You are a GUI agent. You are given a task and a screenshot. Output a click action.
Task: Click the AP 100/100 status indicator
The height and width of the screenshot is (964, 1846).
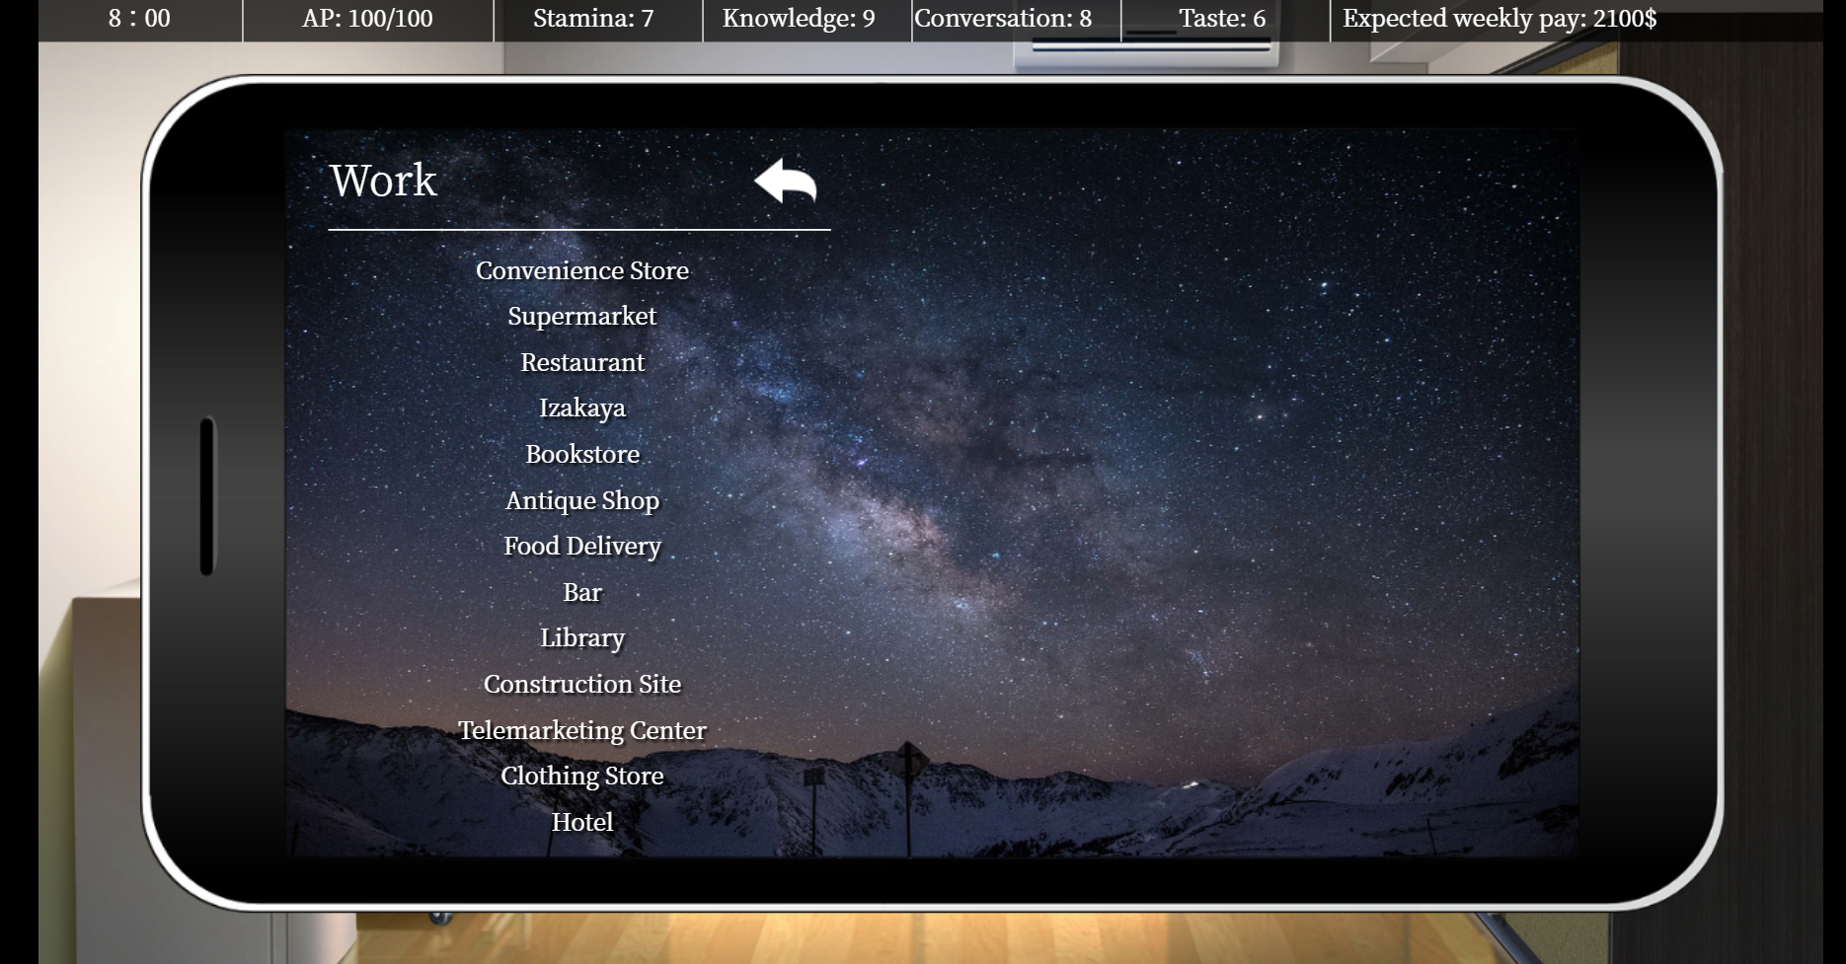(x=367, y=19)
